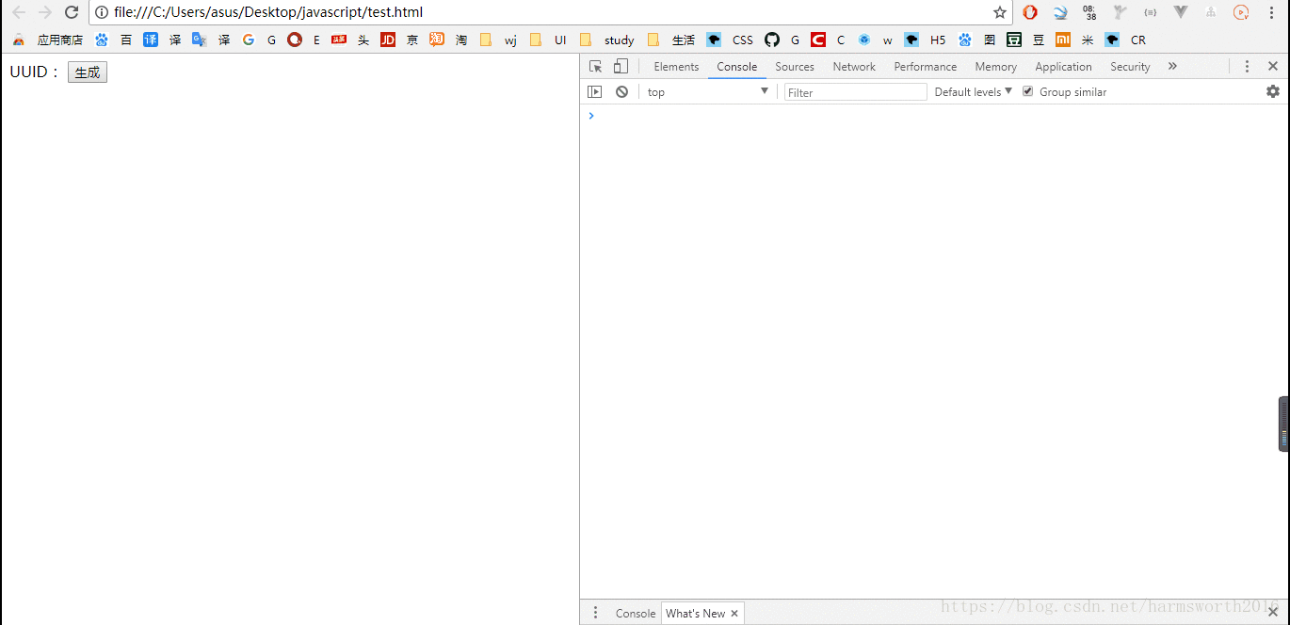
Task: Open the study bookmarks folder
Action: tap(607, 40)
